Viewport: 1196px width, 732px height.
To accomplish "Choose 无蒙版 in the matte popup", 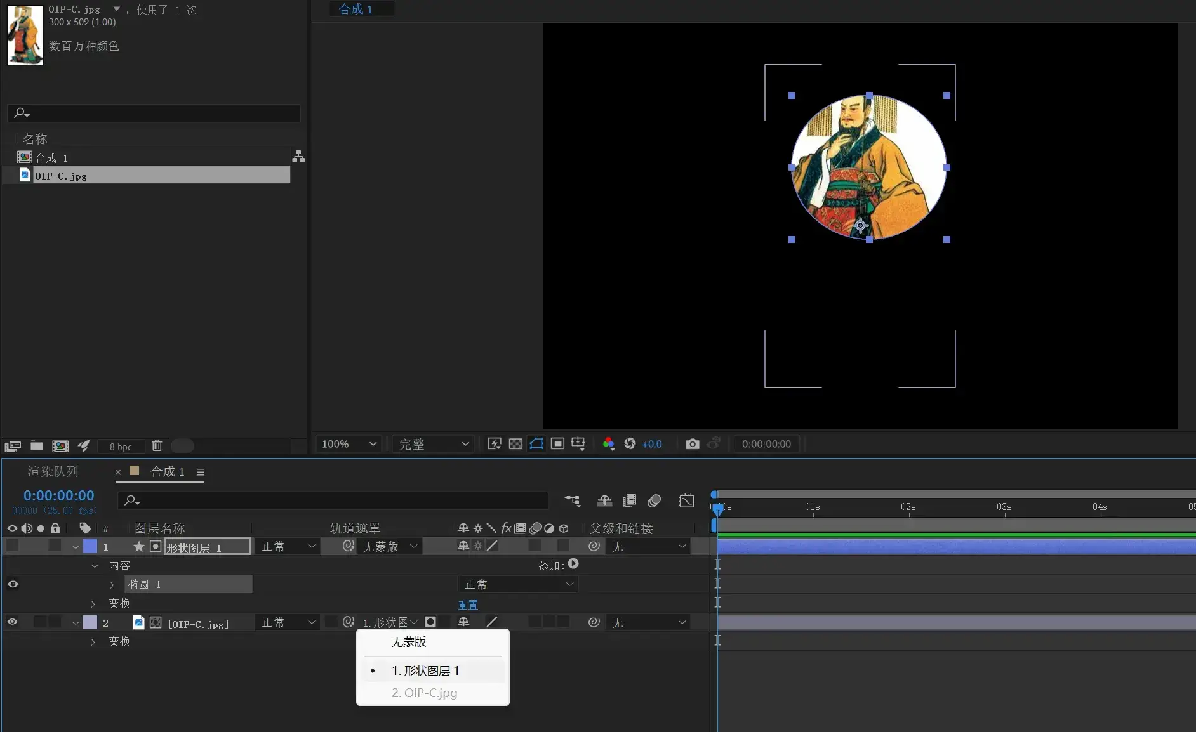I will pos(409,642).
